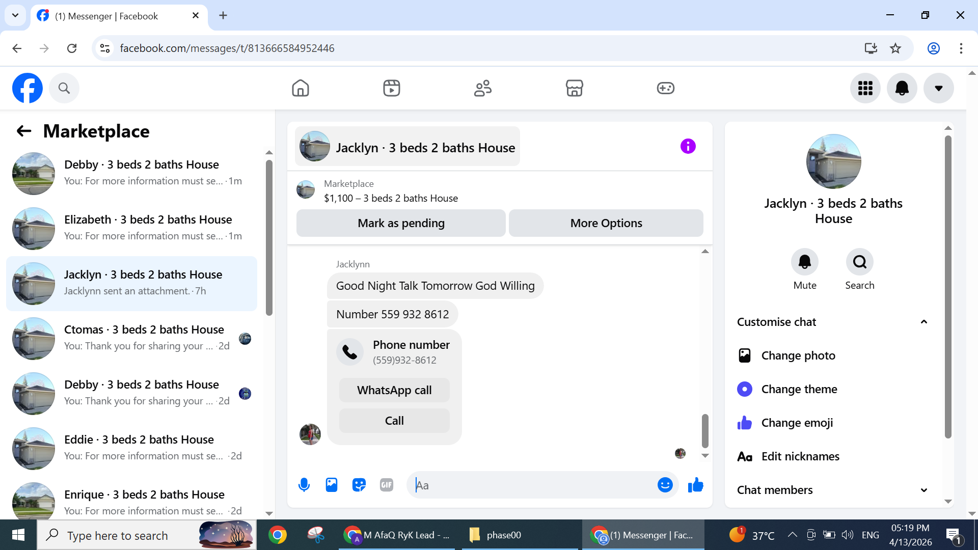
Task: Click the info panel scrollbar
Action: [948, 287]
